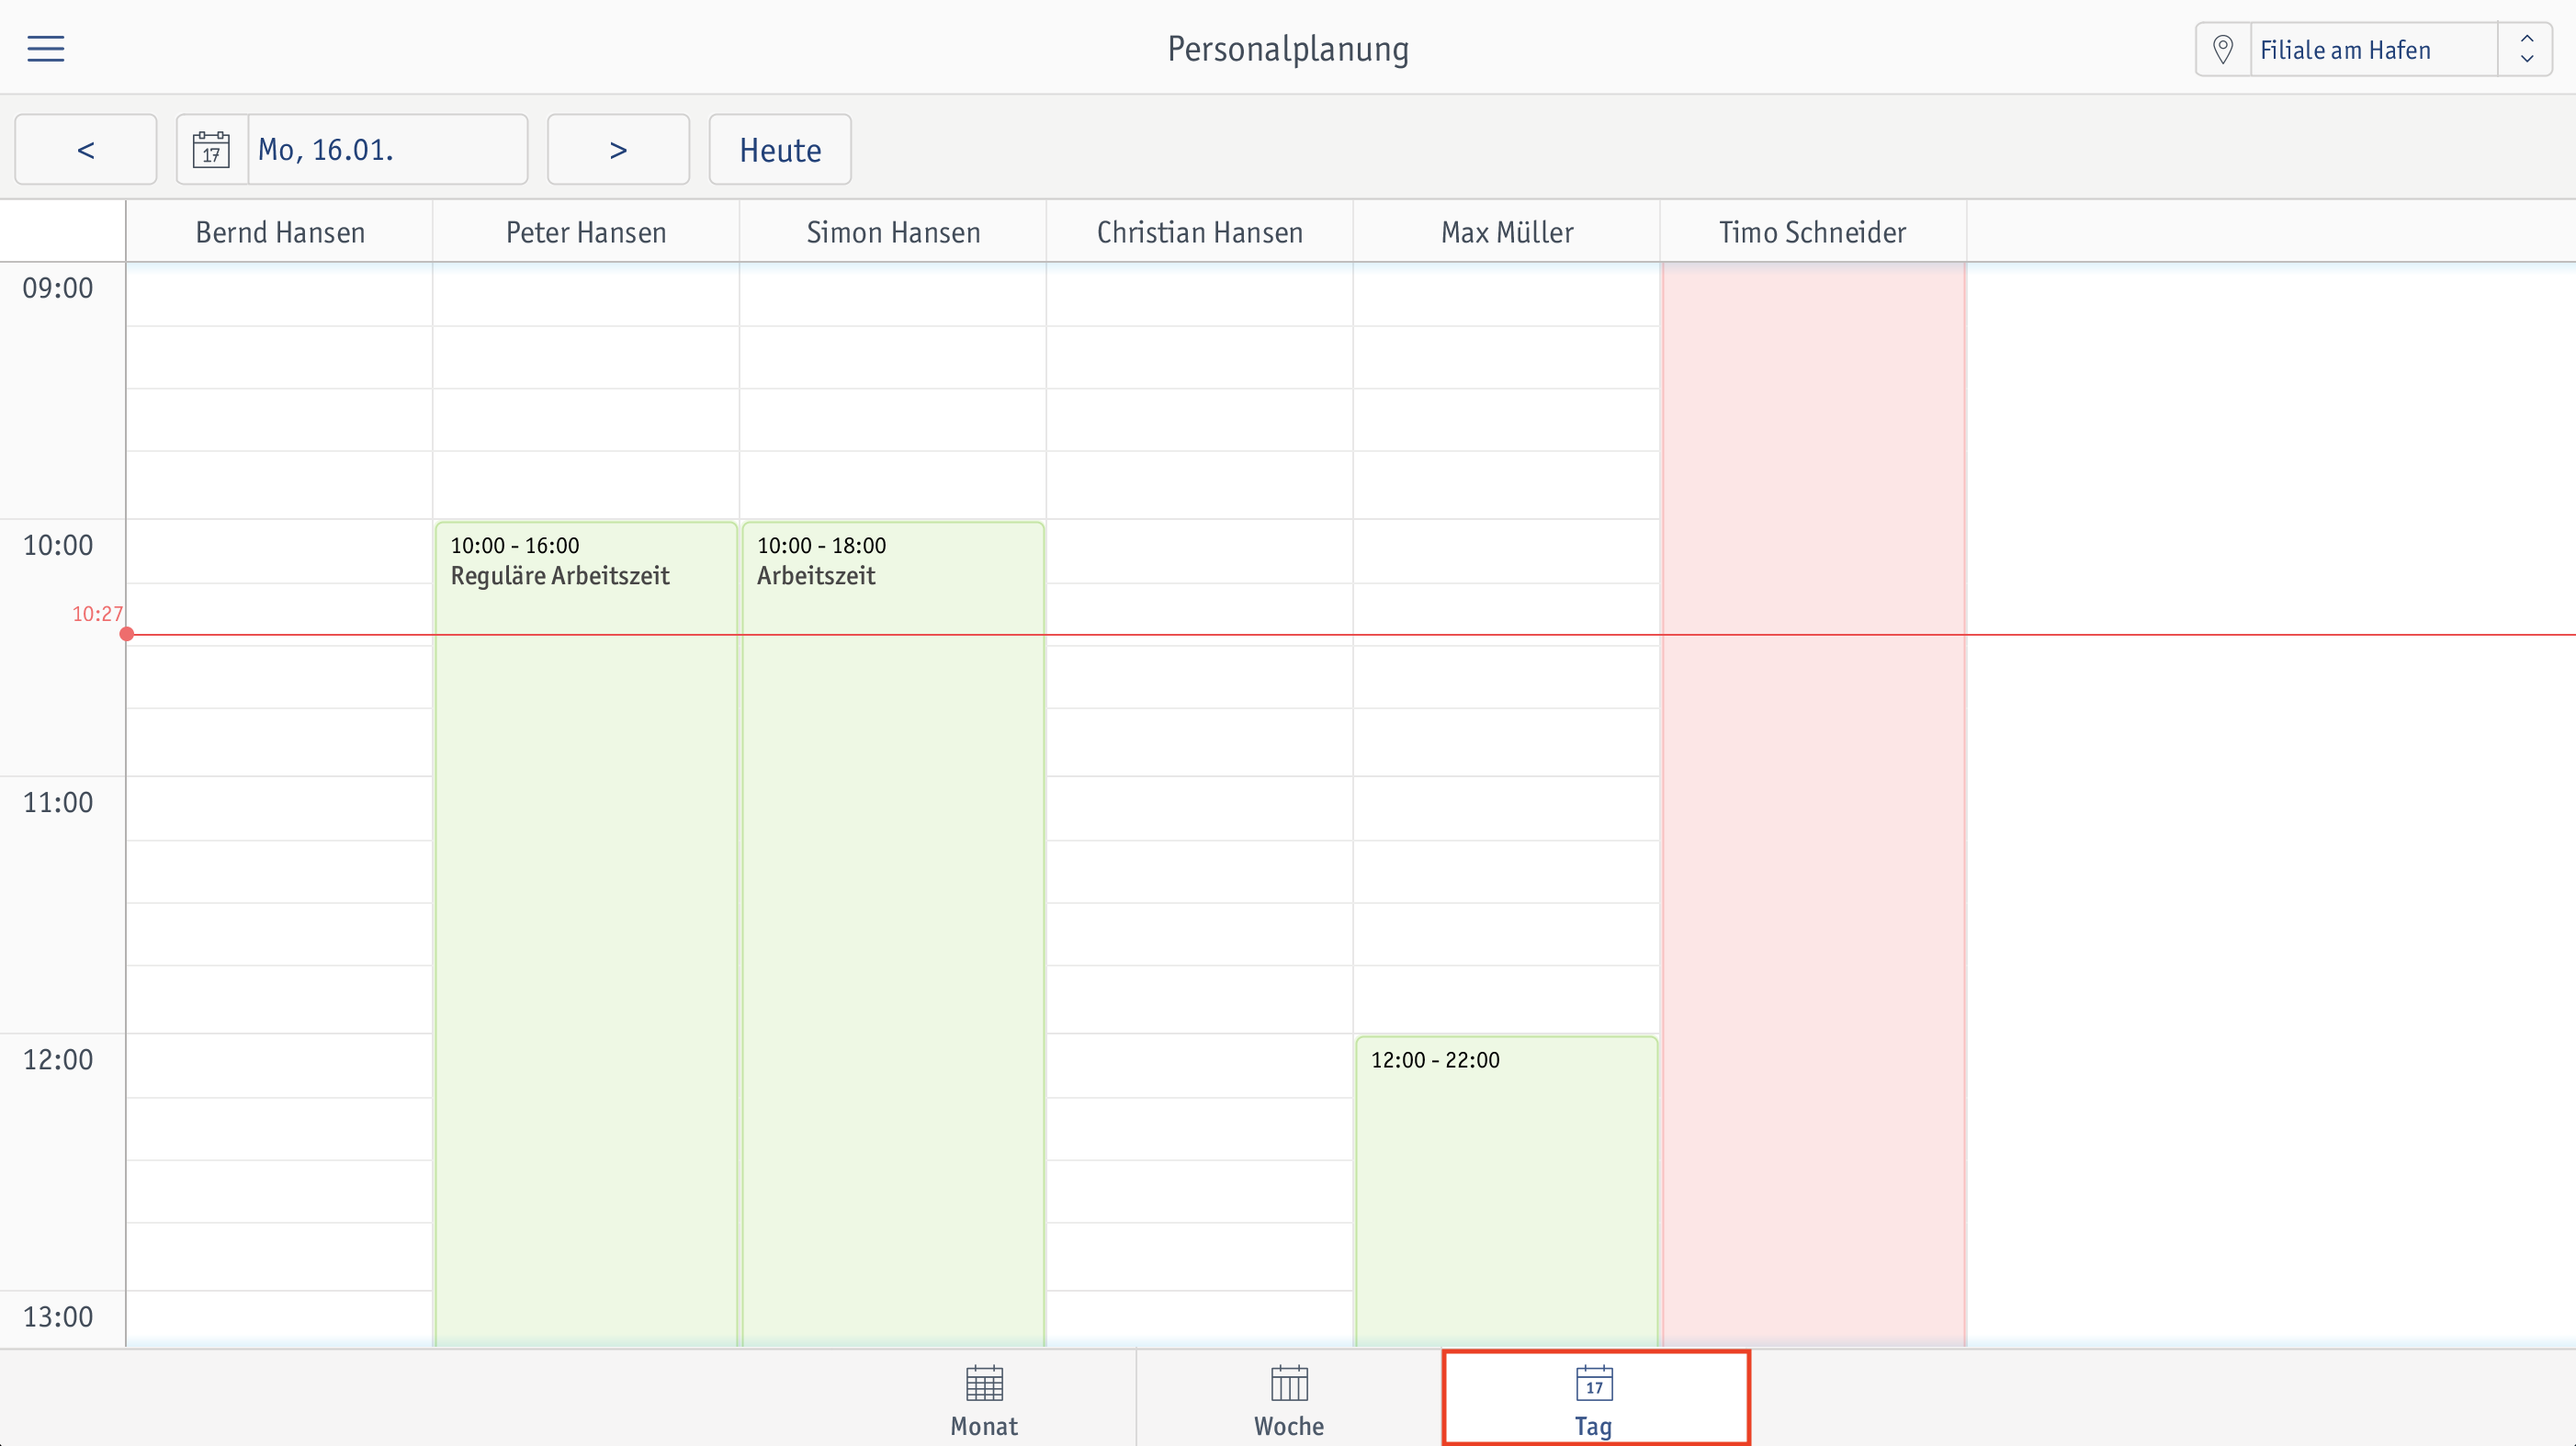Open Peter Hansen's 10:00 - 16:00 shift
The height and width of the screenshot is (1446, 2576).
click(x=586, y=933)
